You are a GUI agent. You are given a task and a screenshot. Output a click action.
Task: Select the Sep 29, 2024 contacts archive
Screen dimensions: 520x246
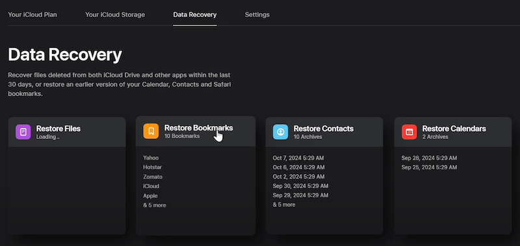pos(301,195)
